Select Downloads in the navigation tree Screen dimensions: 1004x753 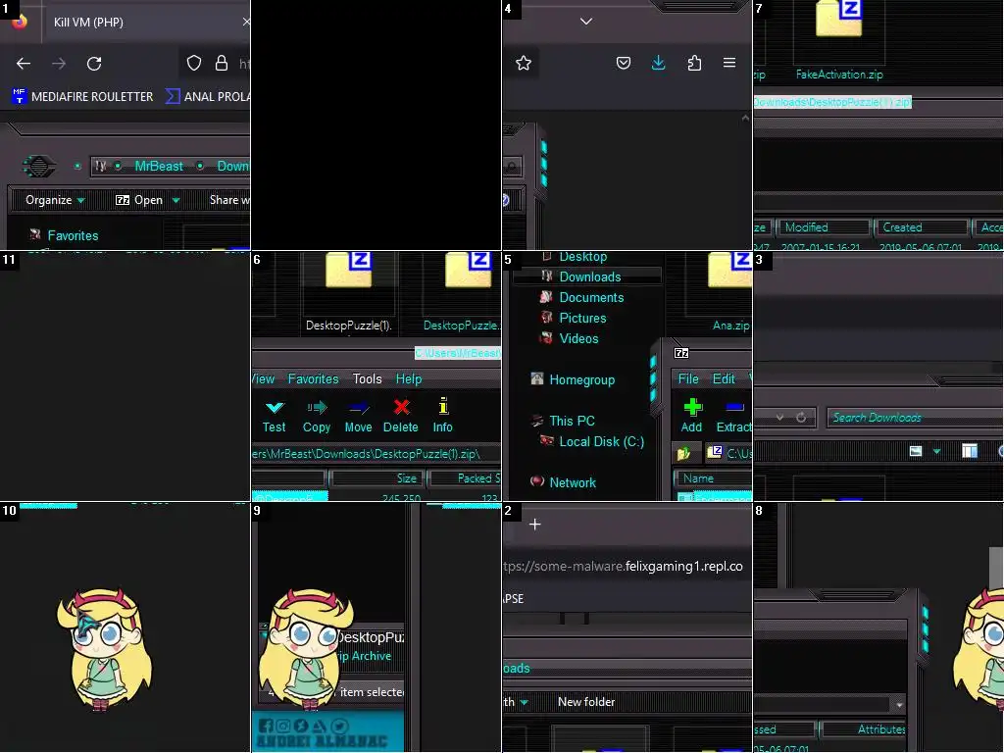click(x=589, y=276)
